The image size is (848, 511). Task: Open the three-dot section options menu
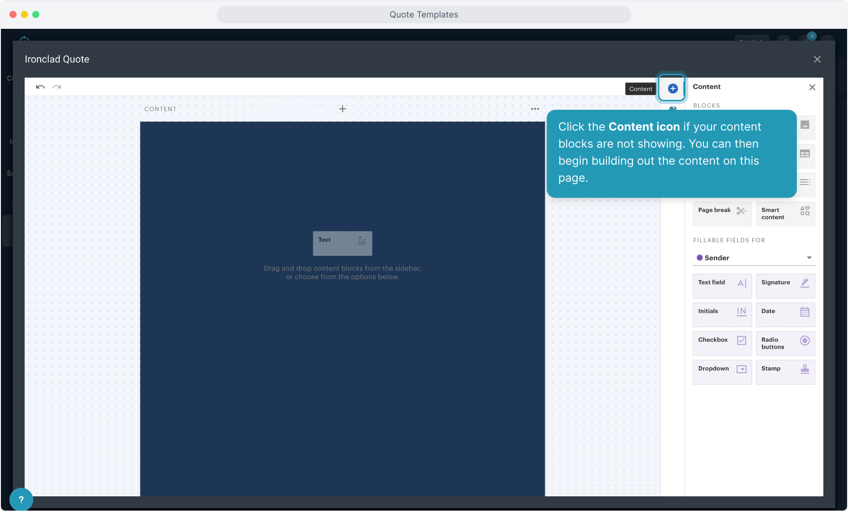pos(535,109)
